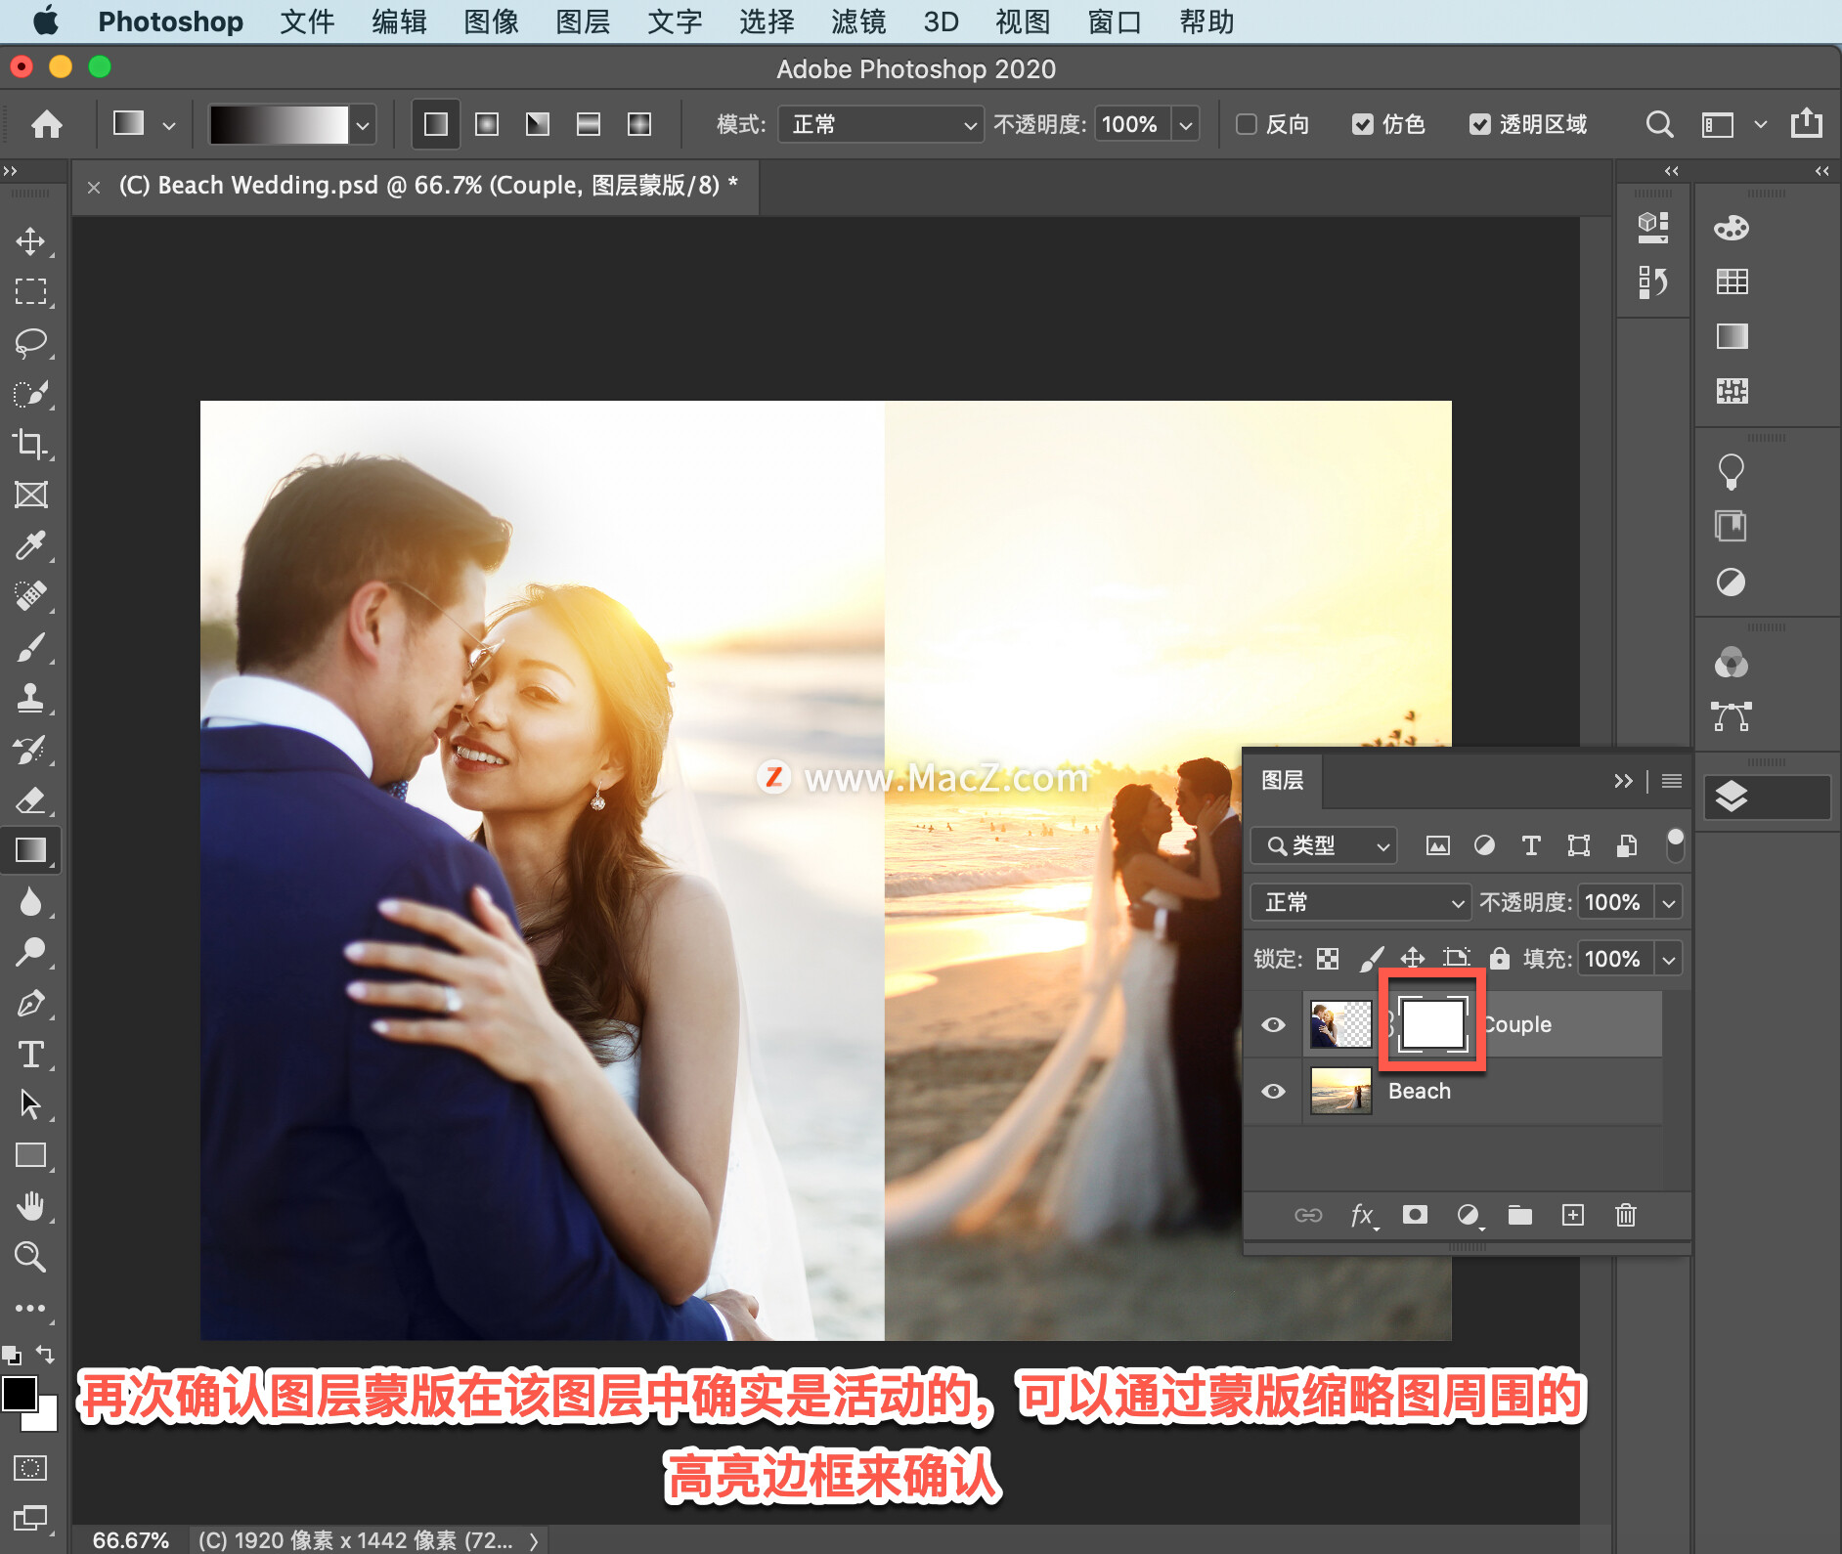Viewport: 1842px width, 1554px height.
Task: Switch to the 图层 panel tab
Action: pos(1282,780)
